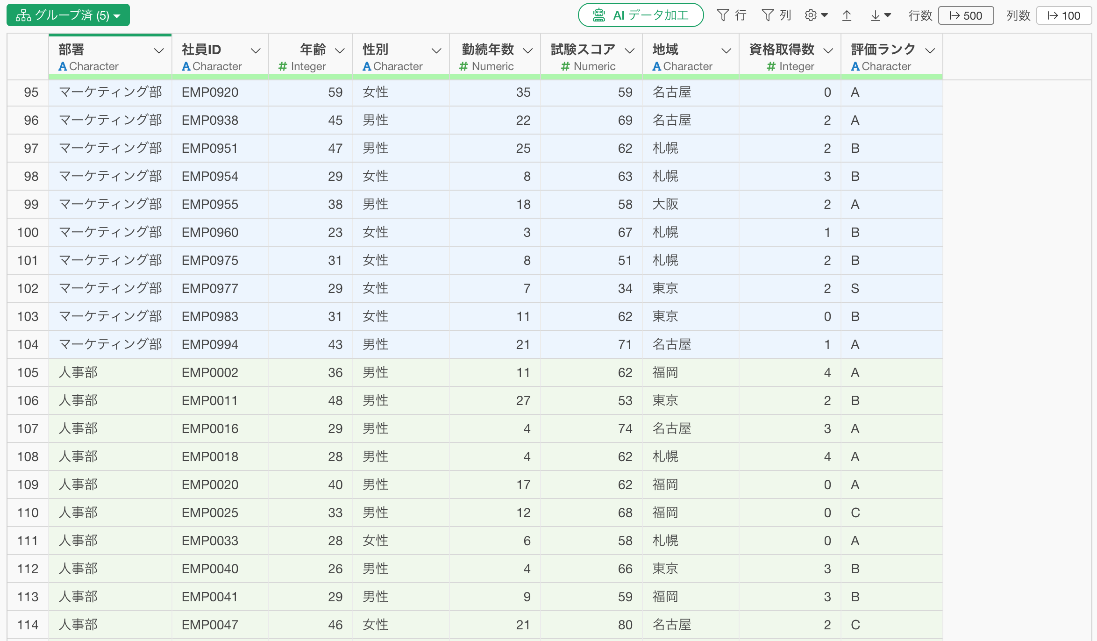The width and height of the screenshot is (1097, 641).
Task: Edit the row count field showing 500
Action: pyautogui.click(x=966, y=15)
